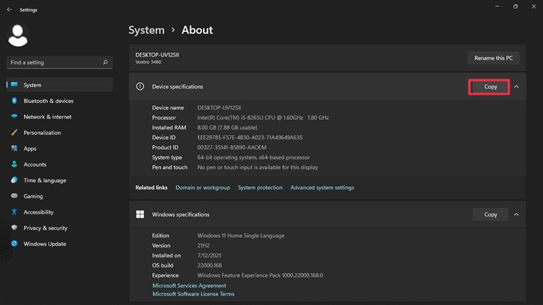Click the info icon beside Device specifications
The width and height of the screenshot is (543, 305).
point(140,87)
